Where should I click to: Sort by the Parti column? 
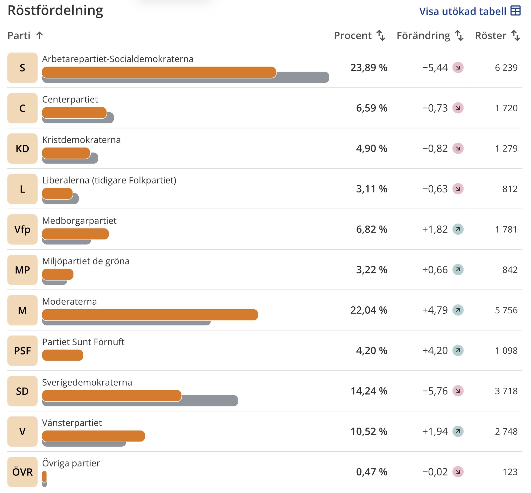pyautogui.click(x=25, y=36)
